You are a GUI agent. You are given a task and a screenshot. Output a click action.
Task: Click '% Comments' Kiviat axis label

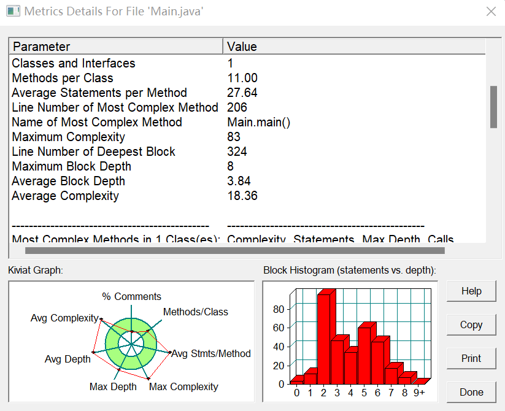(x=131, y=296)
